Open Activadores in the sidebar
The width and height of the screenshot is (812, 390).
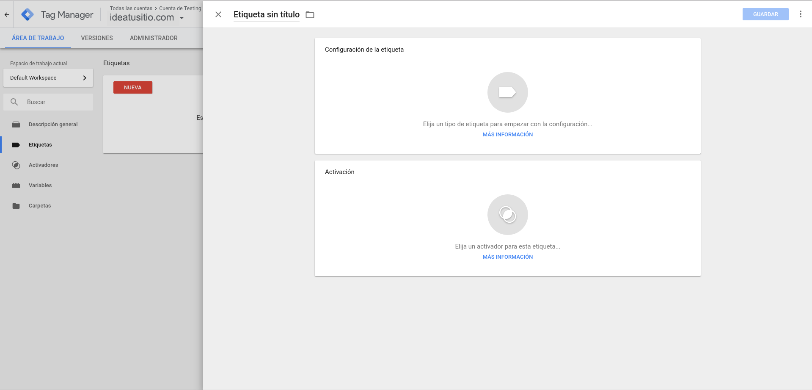[x=43, y=165]
